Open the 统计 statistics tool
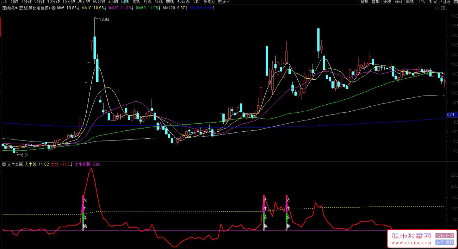458x249 pixels. pyautogui.click(x=398, y=2)
